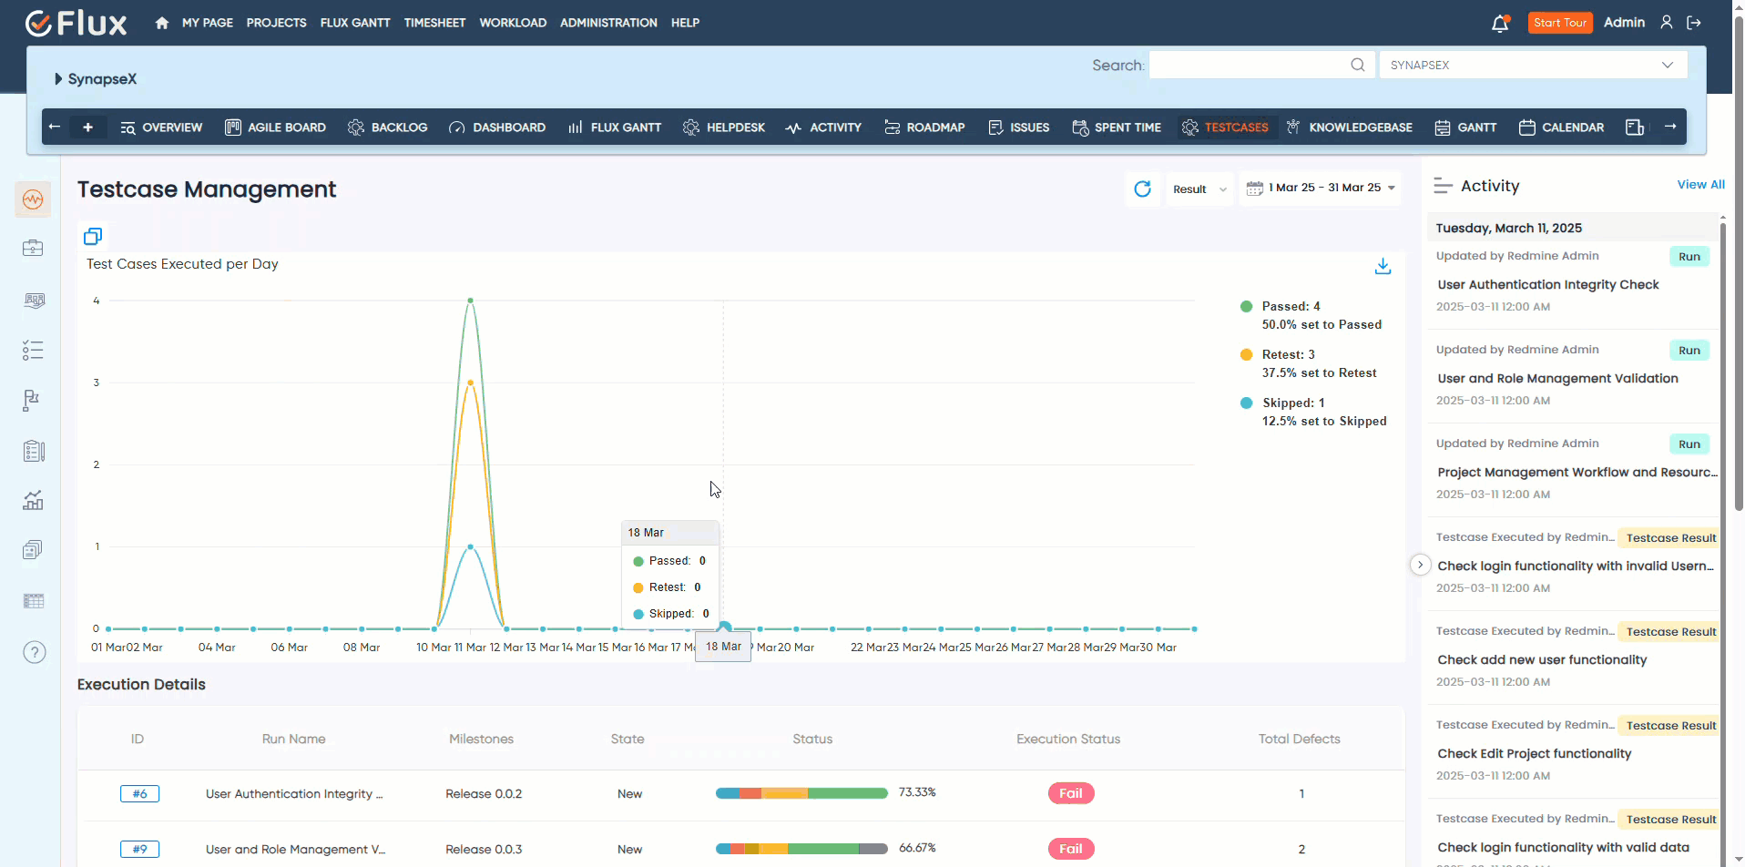The image size is (1745, 867).
Task: Click the page vertical scrollbar
Action: [x=1739, y=264]
